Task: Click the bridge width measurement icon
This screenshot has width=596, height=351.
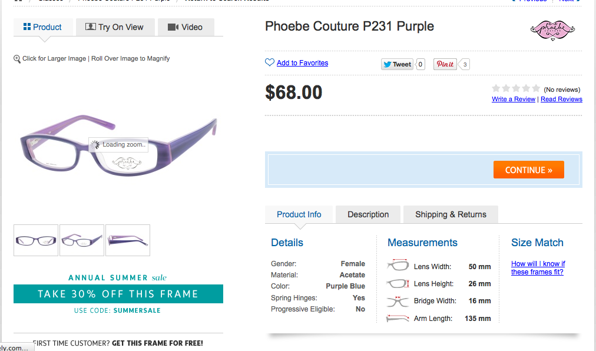Action: (398, 301)
